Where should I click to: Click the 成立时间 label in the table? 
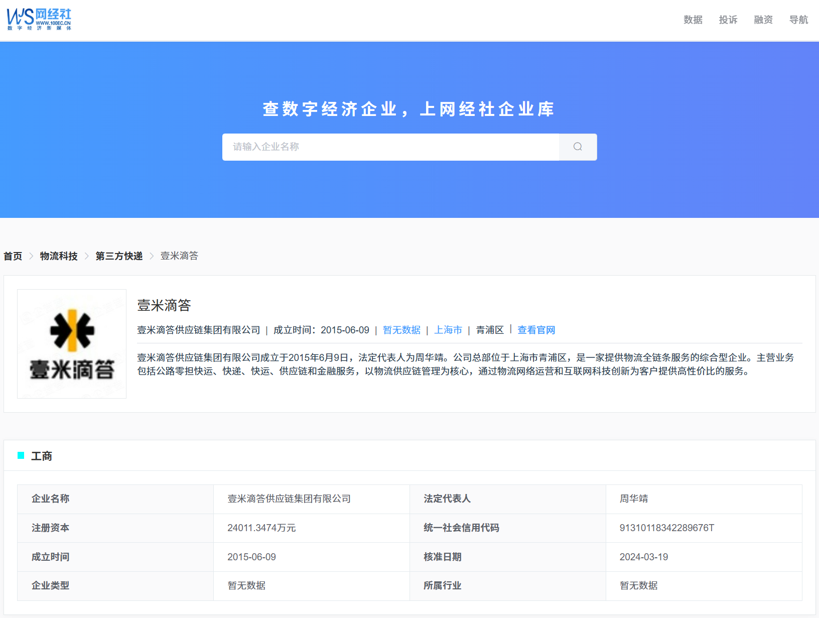click(50, 557)
